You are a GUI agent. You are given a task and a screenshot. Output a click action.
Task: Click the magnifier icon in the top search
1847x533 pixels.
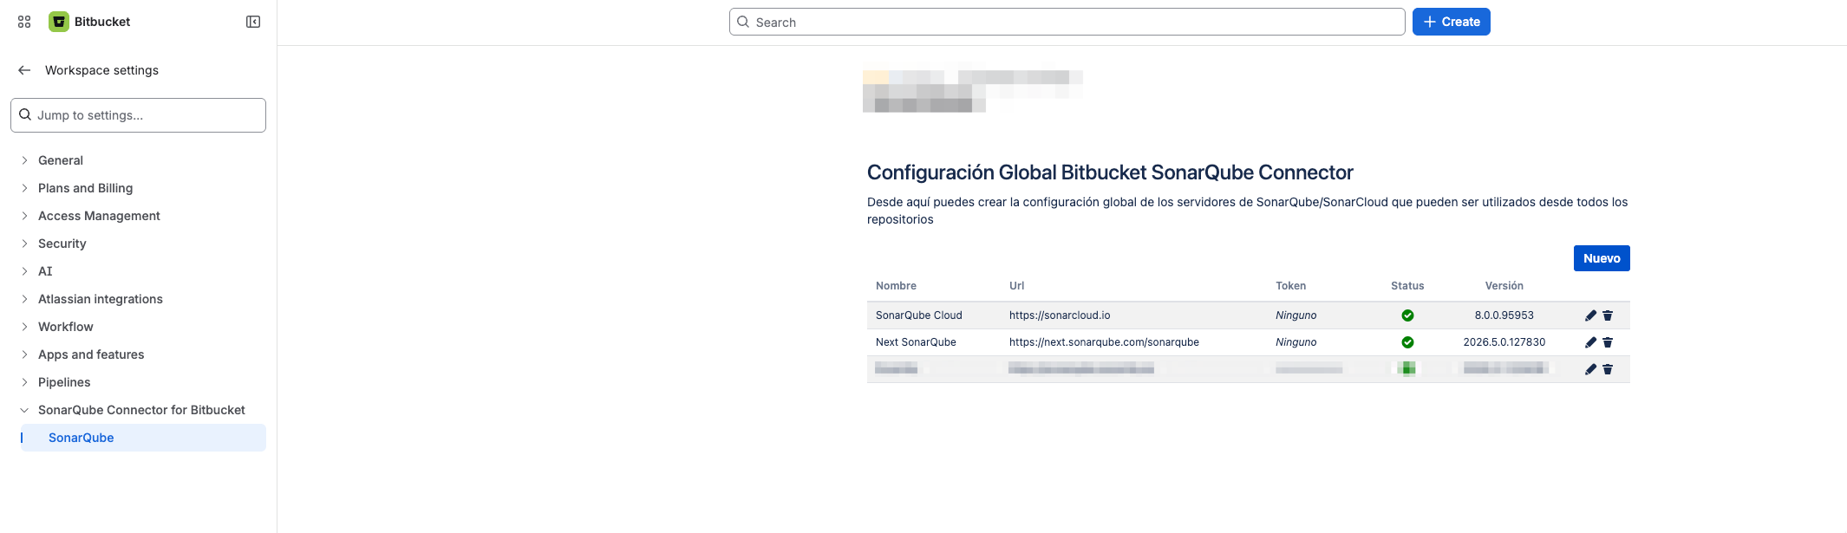pos(743,22)
